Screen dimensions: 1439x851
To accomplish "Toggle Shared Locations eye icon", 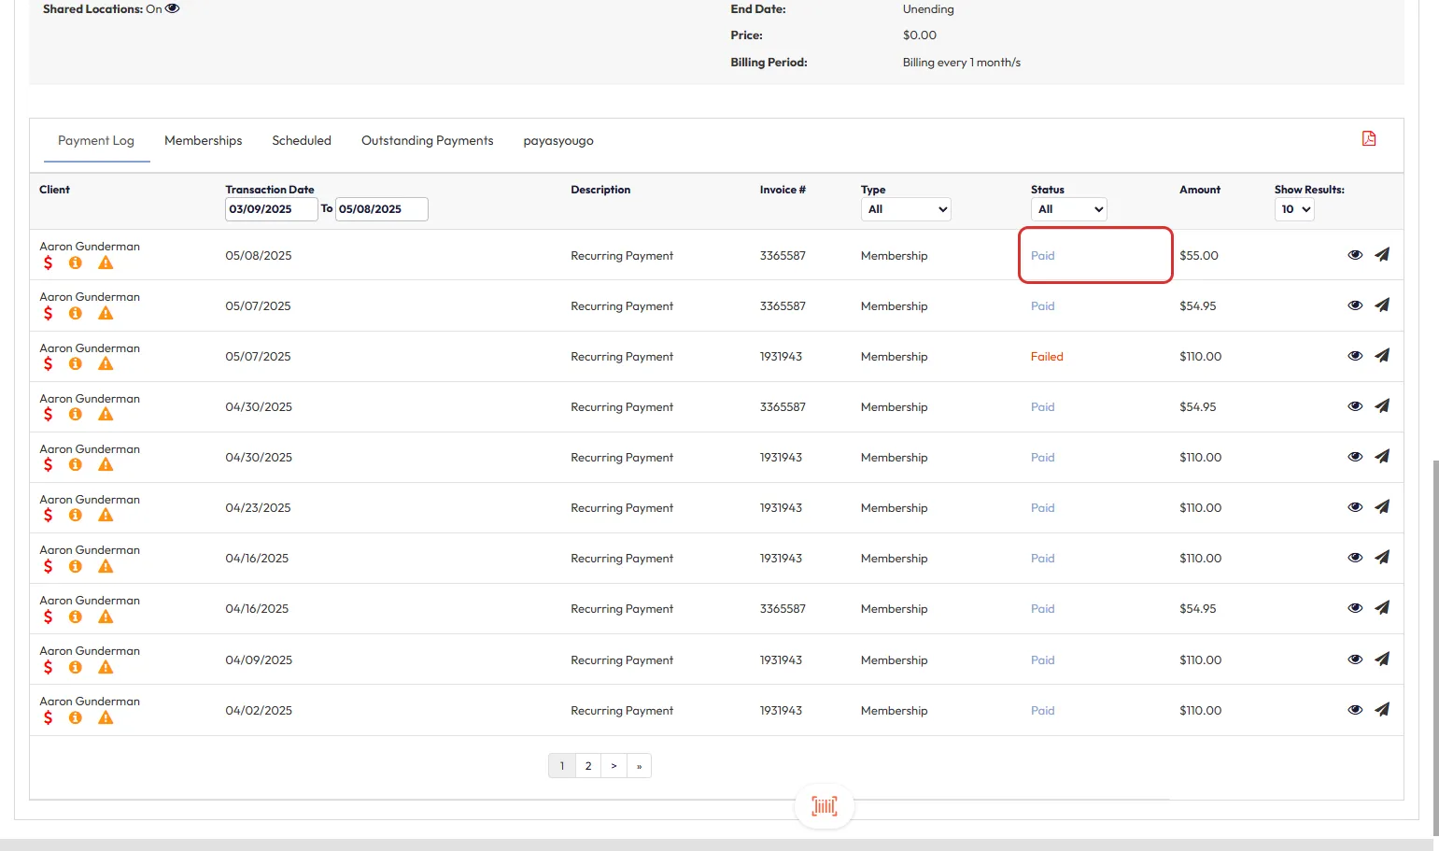I will tap(173, 9).
